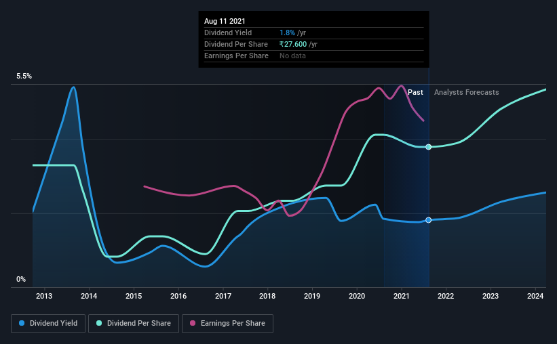Click the 0% y-axis label

point(21,280)
